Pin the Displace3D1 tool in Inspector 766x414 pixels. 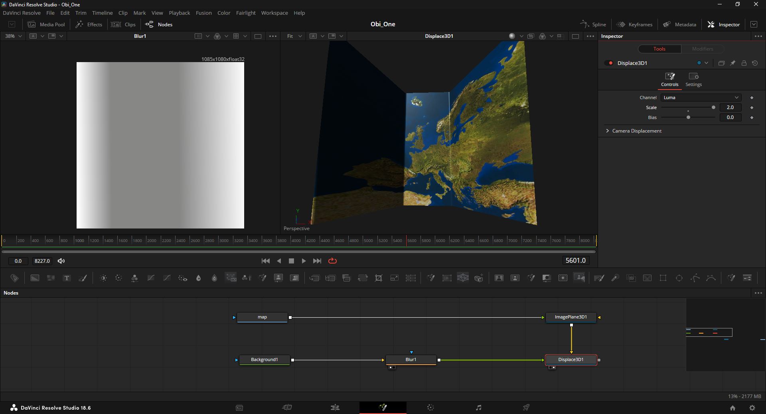pyautogui.click(x=732, y=63)
